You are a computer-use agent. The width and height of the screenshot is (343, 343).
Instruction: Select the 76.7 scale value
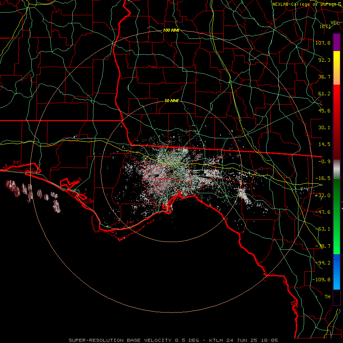coord(324,77)
